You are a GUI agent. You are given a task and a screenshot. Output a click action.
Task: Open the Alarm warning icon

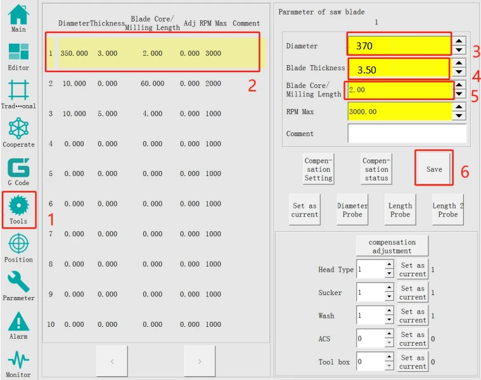point(18,326)
